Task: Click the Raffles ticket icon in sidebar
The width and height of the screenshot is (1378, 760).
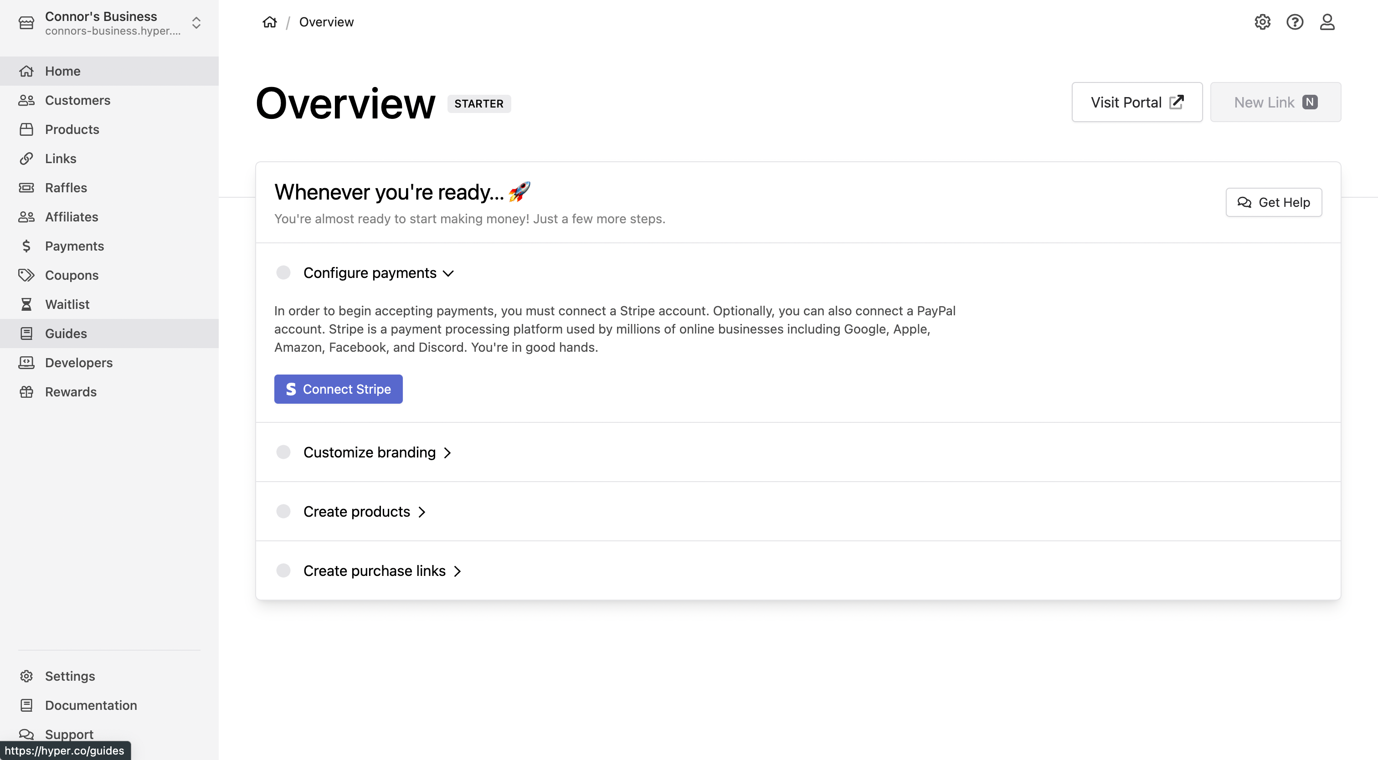Action: (x=26, y=188)
